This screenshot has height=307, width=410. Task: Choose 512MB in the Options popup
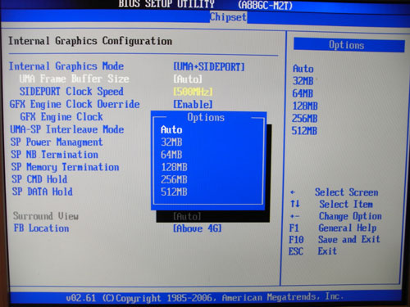coord(174,192)
